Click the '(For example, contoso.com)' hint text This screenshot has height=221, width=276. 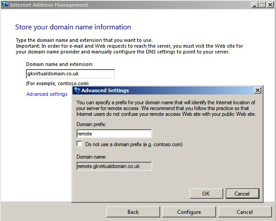(57, 83)
